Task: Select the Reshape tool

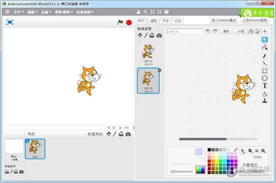Action: point(264,47)
